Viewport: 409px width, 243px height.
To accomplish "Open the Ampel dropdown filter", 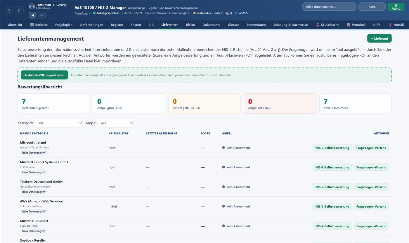I will pos(115,123).
